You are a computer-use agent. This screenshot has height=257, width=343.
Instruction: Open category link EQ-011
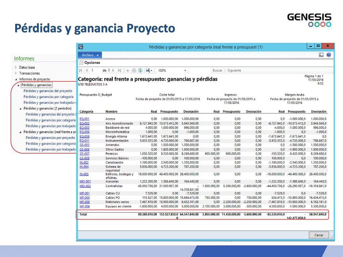(x=84, y=141)
